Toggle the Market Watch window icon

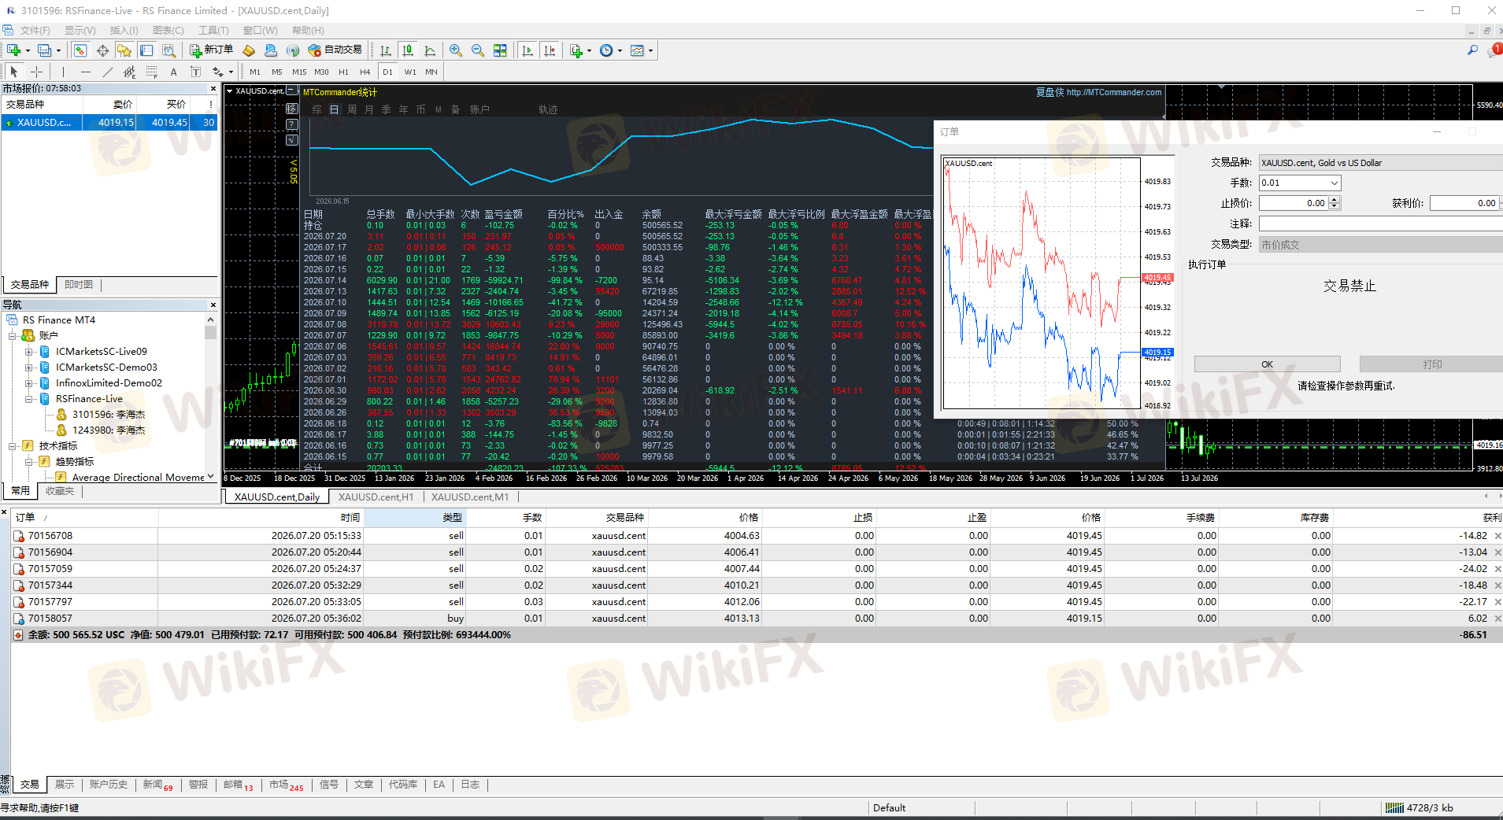point(80,50)
